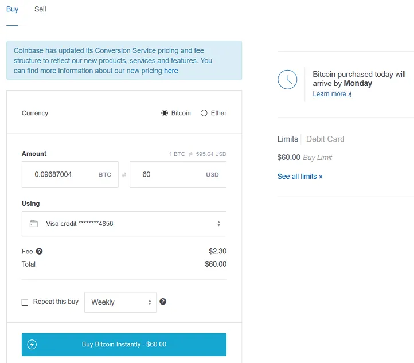The height and width of the screenshot is (363, 414).
Task: Select Ether currency radio button
Action: 204,113
